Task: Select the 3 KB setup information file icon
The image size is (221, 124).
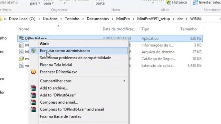Action: coord(21,45)
